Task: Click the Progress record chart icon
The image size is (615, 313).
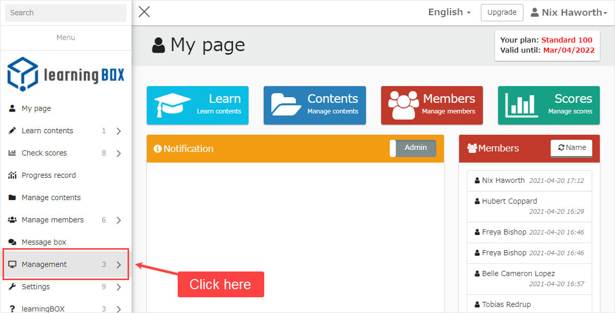Action: click(x=13, y=175)
